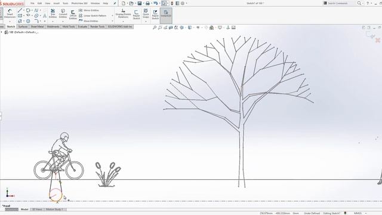382x215 pixels.
Task: Click the Quick Snaps tool
Action: point(146,14)
